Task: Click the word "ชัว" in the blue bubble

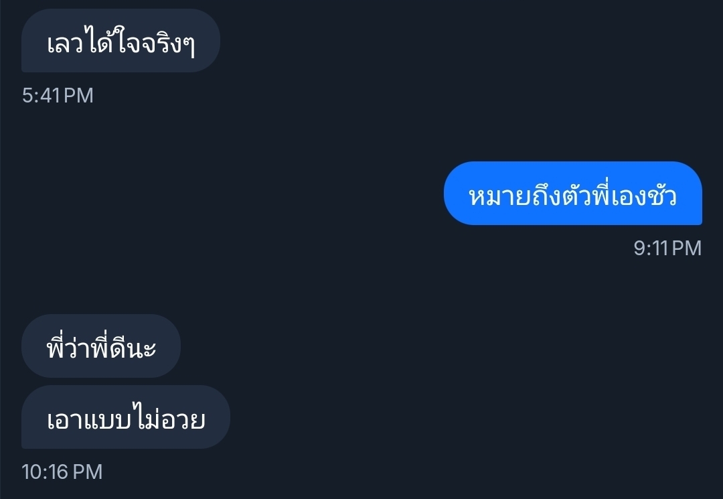Action: (661, 196)
